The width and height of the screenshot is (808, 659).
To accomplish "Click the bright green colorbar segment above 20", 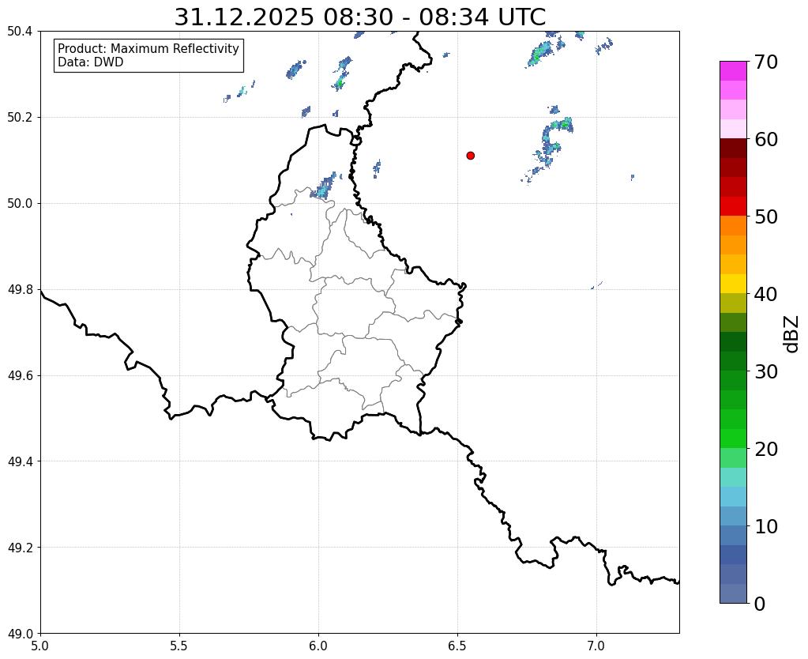I will (x=733, y=439).
